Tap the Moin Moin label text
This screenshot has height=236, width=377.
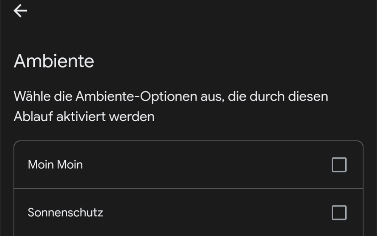55,164
